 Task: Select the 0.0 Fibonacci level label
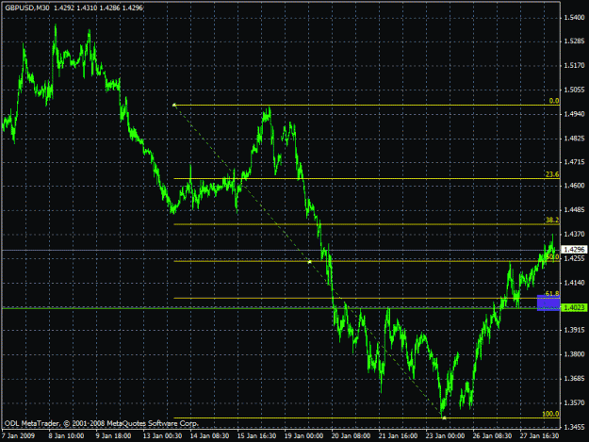[x=554, y=101]
